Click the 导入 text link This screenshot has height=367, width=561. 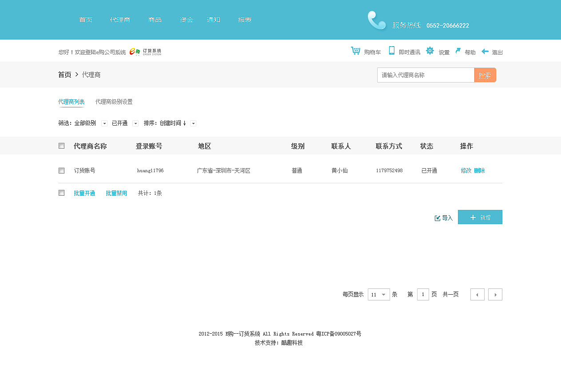[x=447, y=218]
